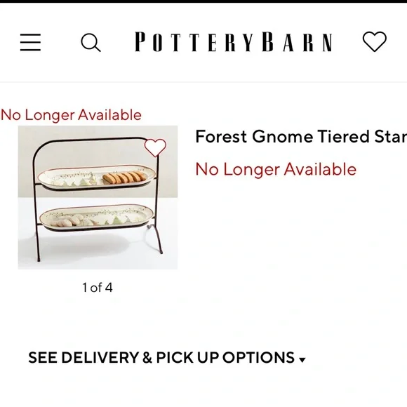Toggle the favorite heart on product image
Screen dimensions: 407x407
(x=155, y=147)
